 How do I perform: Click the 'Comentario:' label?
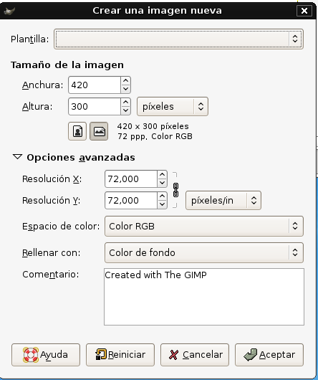51,275
